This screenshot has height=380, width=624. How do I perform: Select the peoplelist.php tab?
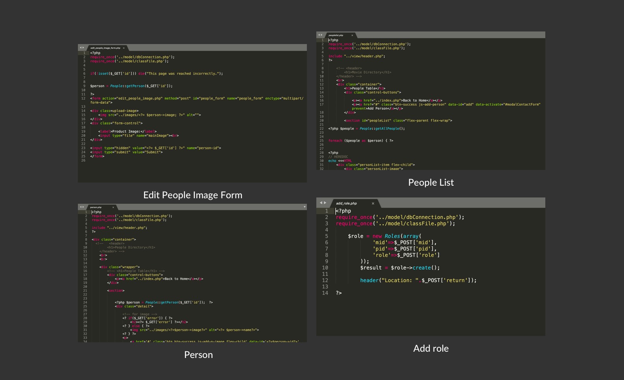point(336,35)
